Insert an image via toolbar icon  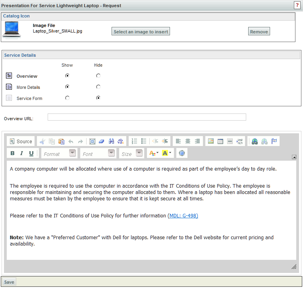211,141
